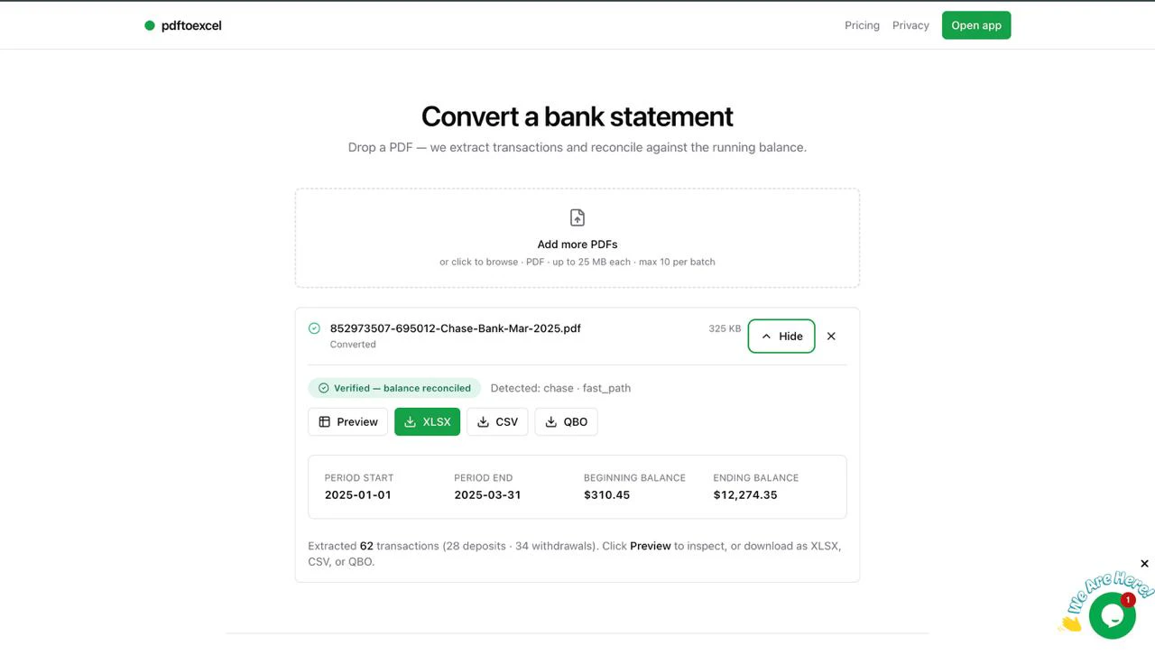Click the upload file icon in drop zone
Image resolution: width=1155 pixels, height=655 pixels.
click(577, 217)
